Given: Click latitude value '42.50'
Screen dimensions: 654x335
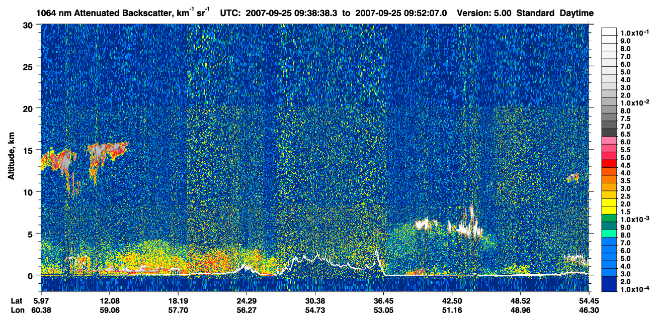Looking at the screenshot, I should click(452, 300).
